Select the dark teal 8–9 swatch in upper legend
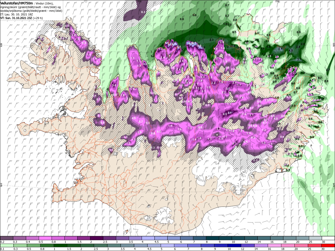This screenshot has height=251, width=335. pos(213,238)
